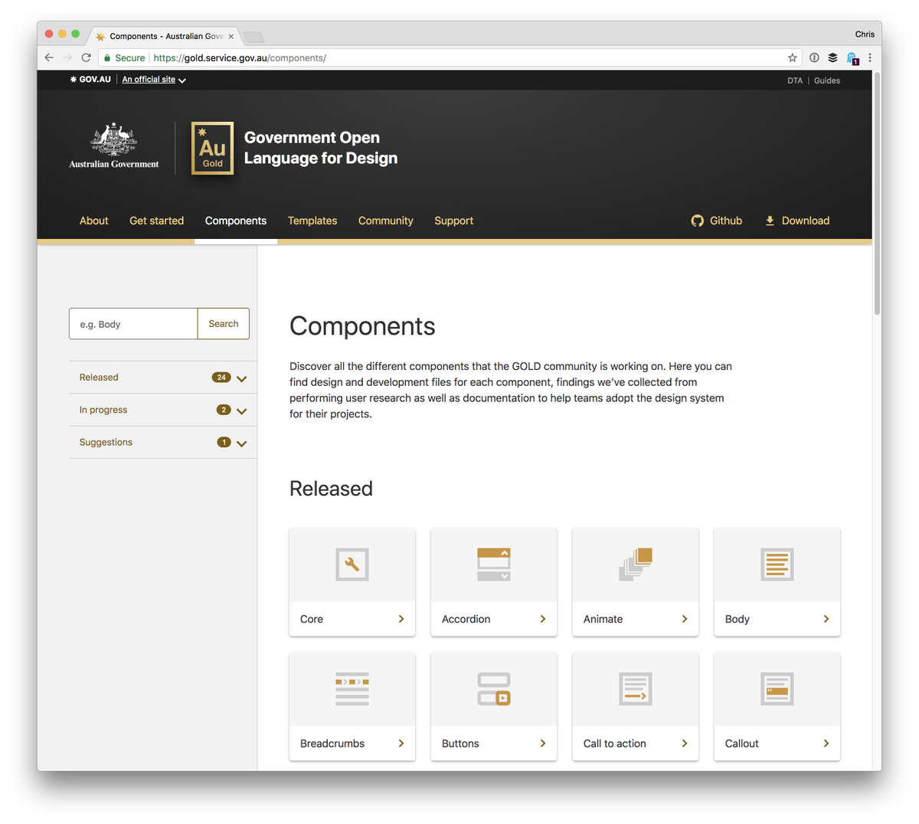Click the DTA link in top bar
919x824 pixels.
(x=795, y=80)
